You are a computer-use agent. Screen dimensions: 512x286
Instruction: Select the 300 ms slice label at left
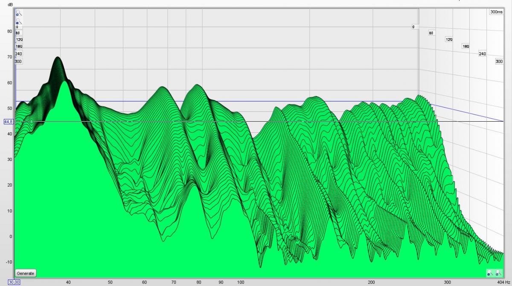tap(18, 61)
